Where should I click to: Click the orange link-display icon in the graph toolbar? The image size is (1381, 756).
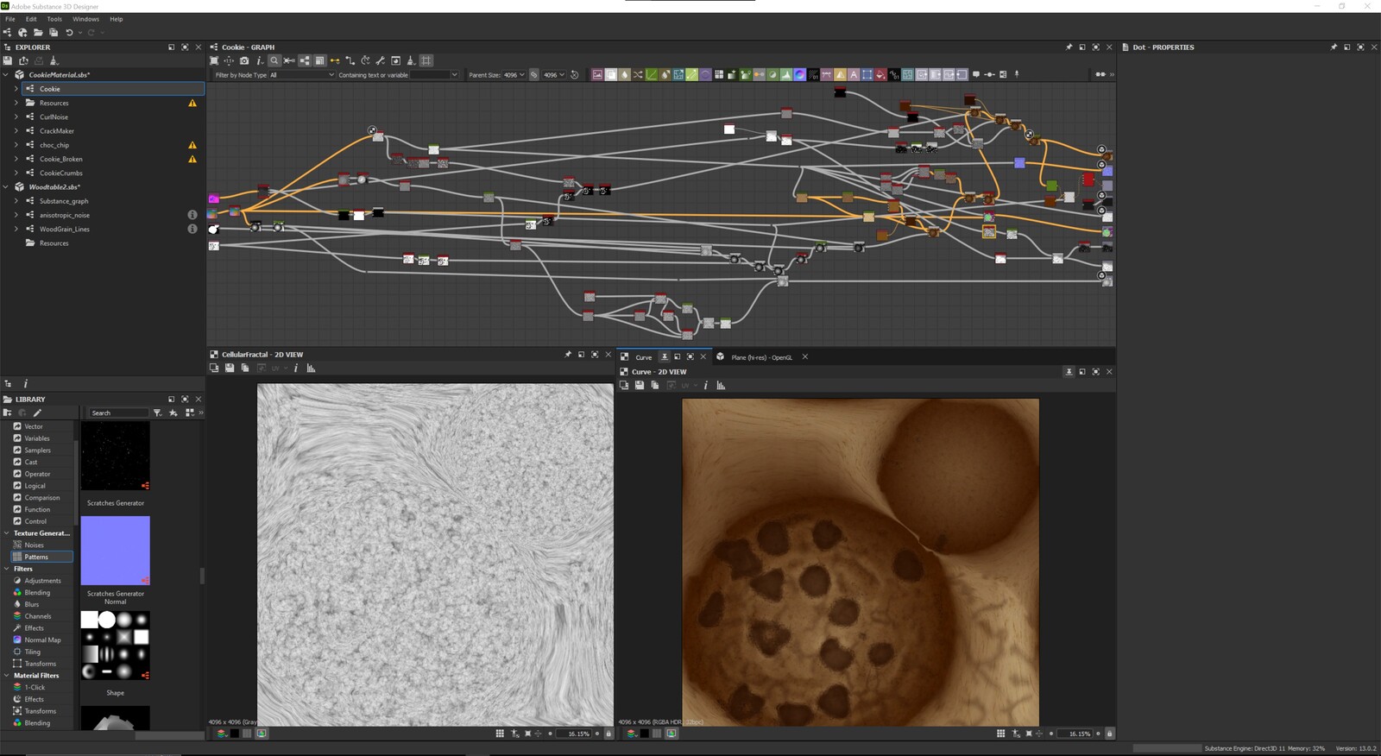click(335, 60)
